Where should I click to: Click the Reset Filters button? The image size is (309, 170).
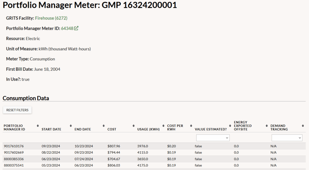coord(17,110)
